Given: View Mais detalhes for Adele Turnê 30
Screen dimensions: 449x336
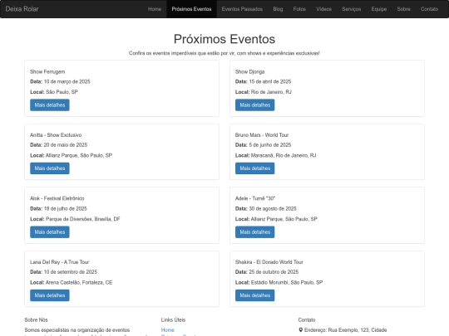Looking at the screenshot, I should coord(255,232).
